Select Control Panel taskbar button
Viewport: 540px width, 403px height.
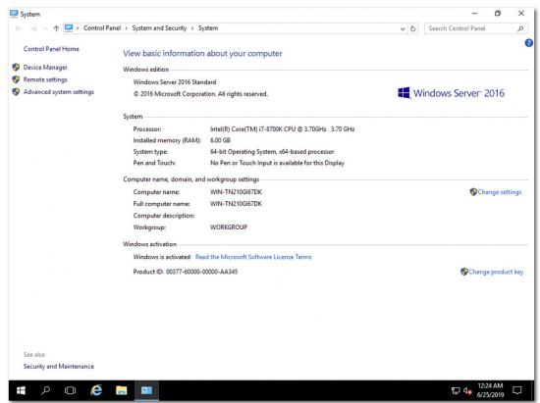[146, 390]
